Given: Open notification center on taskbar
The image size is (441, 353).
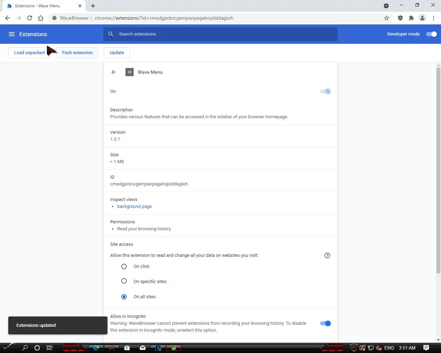Looking at the screenshot, I should click(426, 348).
